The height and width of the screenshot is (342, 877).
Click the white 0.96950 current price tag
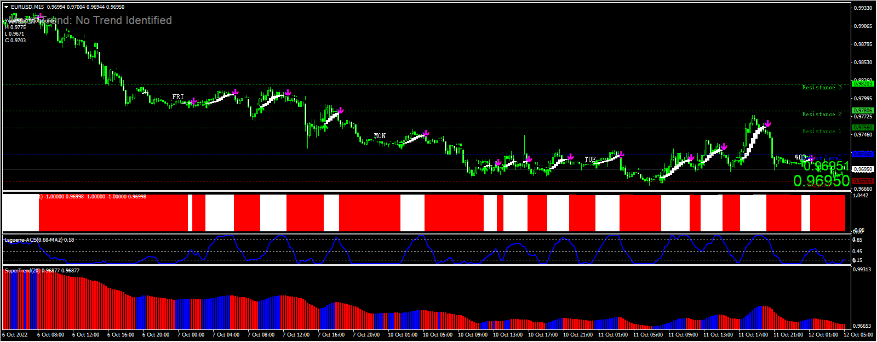pos(863,169)
